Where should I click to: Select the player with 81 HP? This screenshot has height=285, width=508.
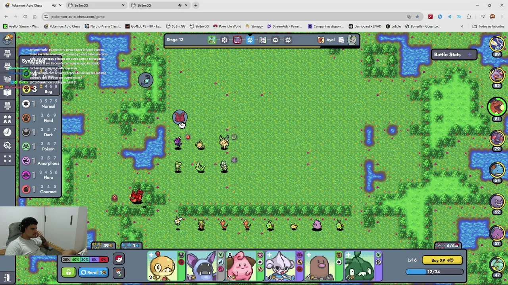tap(497, 107)
